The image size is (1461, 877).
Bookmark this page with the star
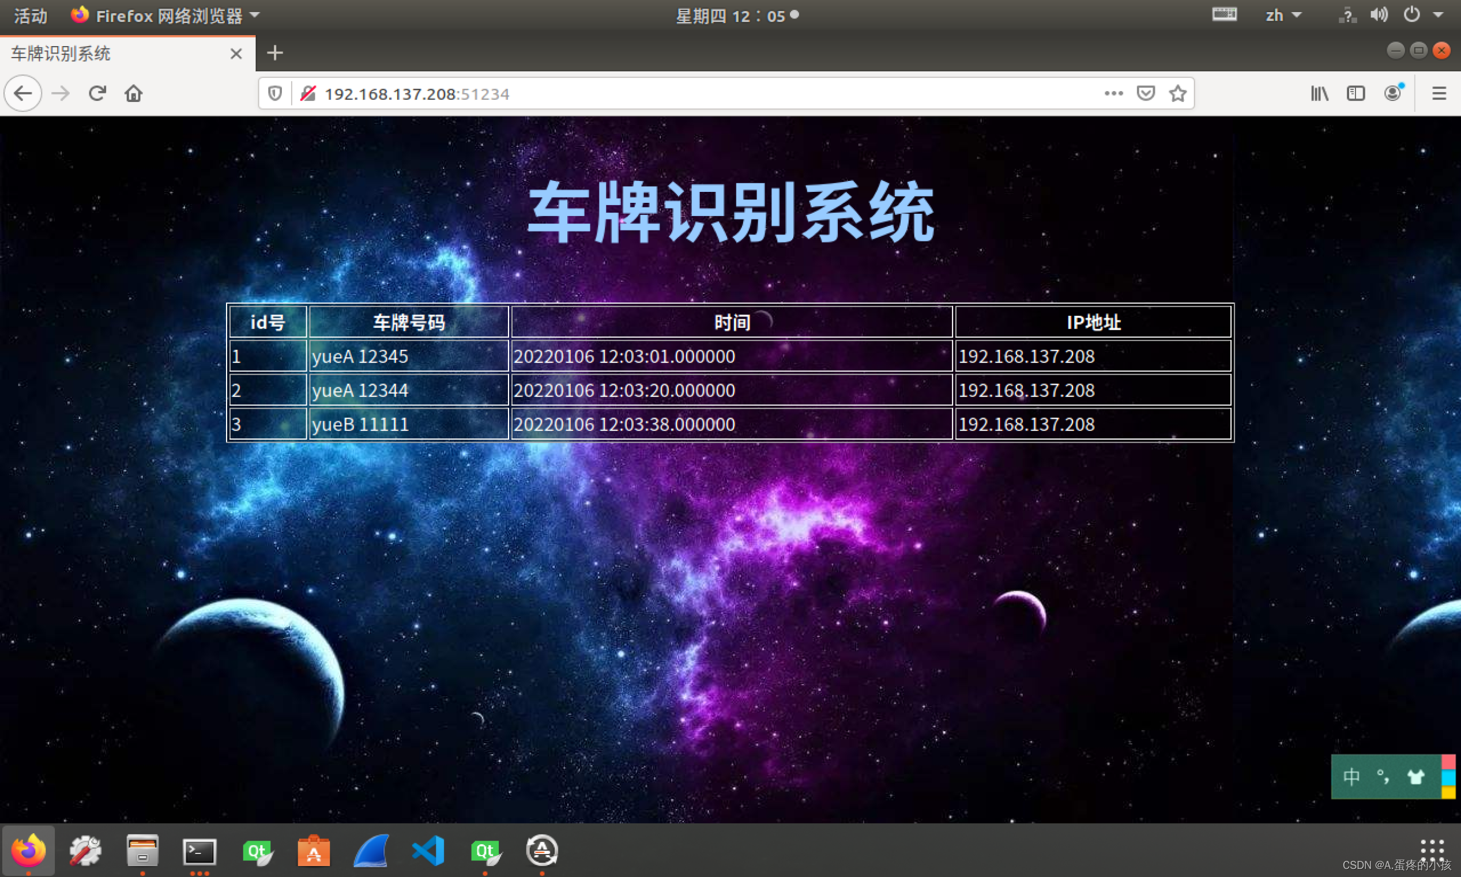point(1178,93)
